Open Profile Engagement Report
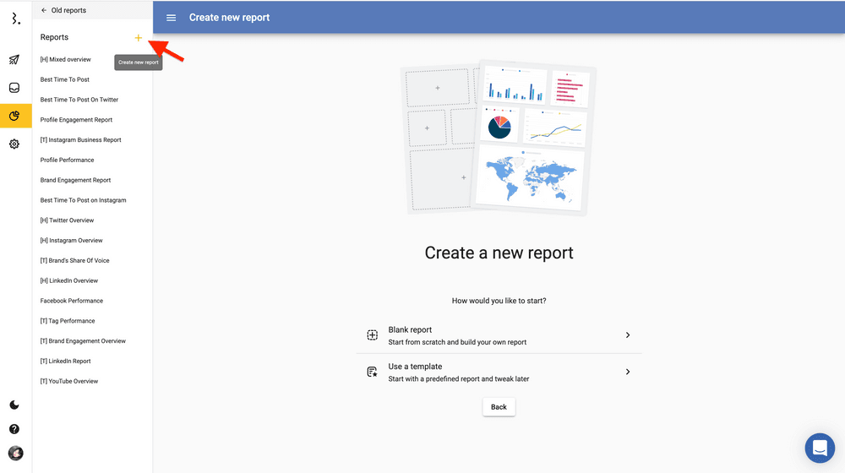This screenshot has height=473, width=845. pyautogui.click(x=76, y=120)
